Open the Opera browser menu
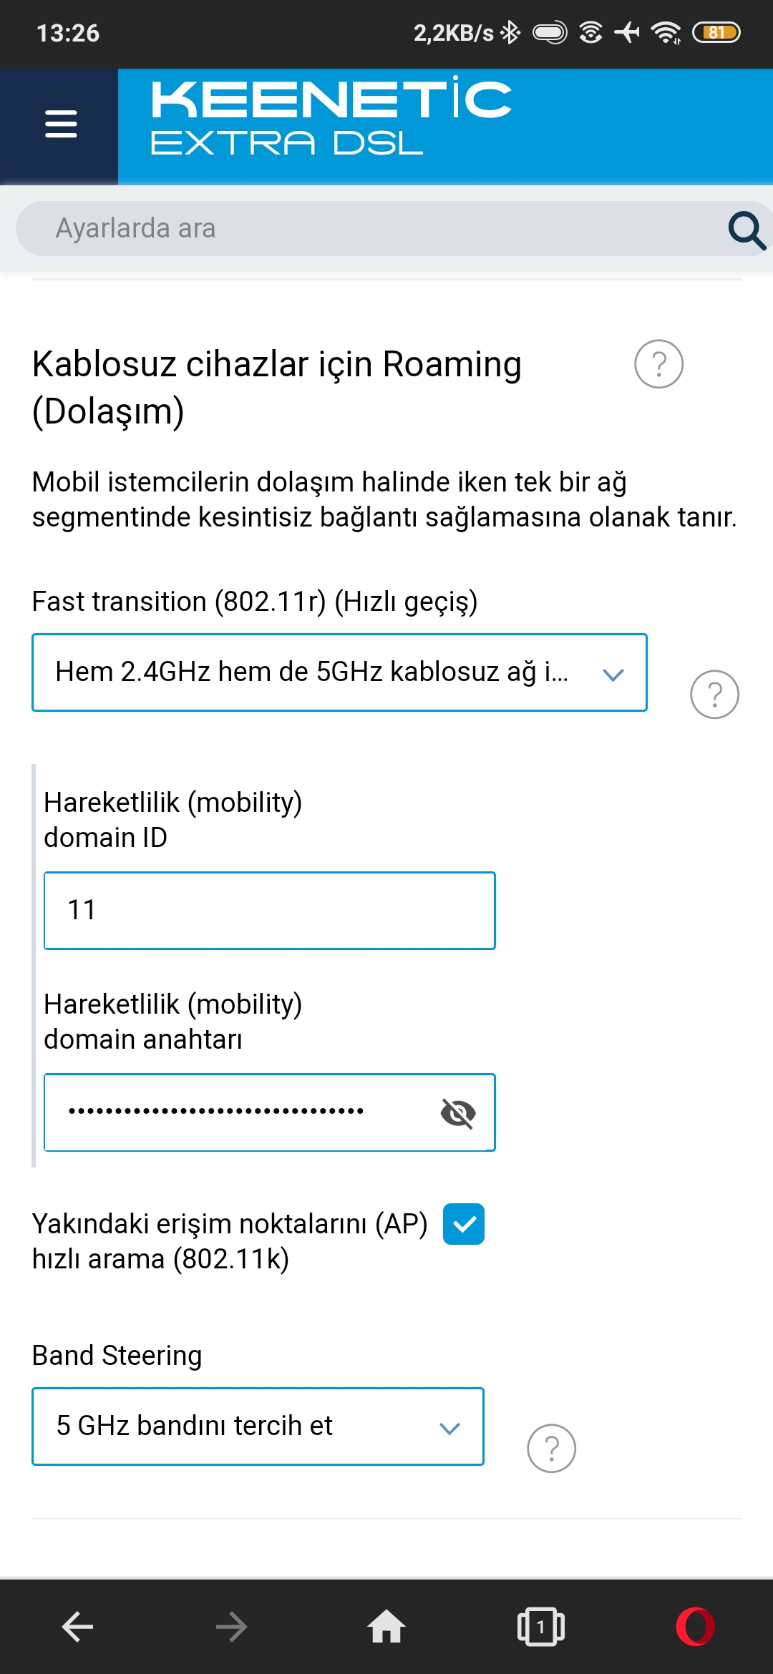 click(x=695, y=1627)
